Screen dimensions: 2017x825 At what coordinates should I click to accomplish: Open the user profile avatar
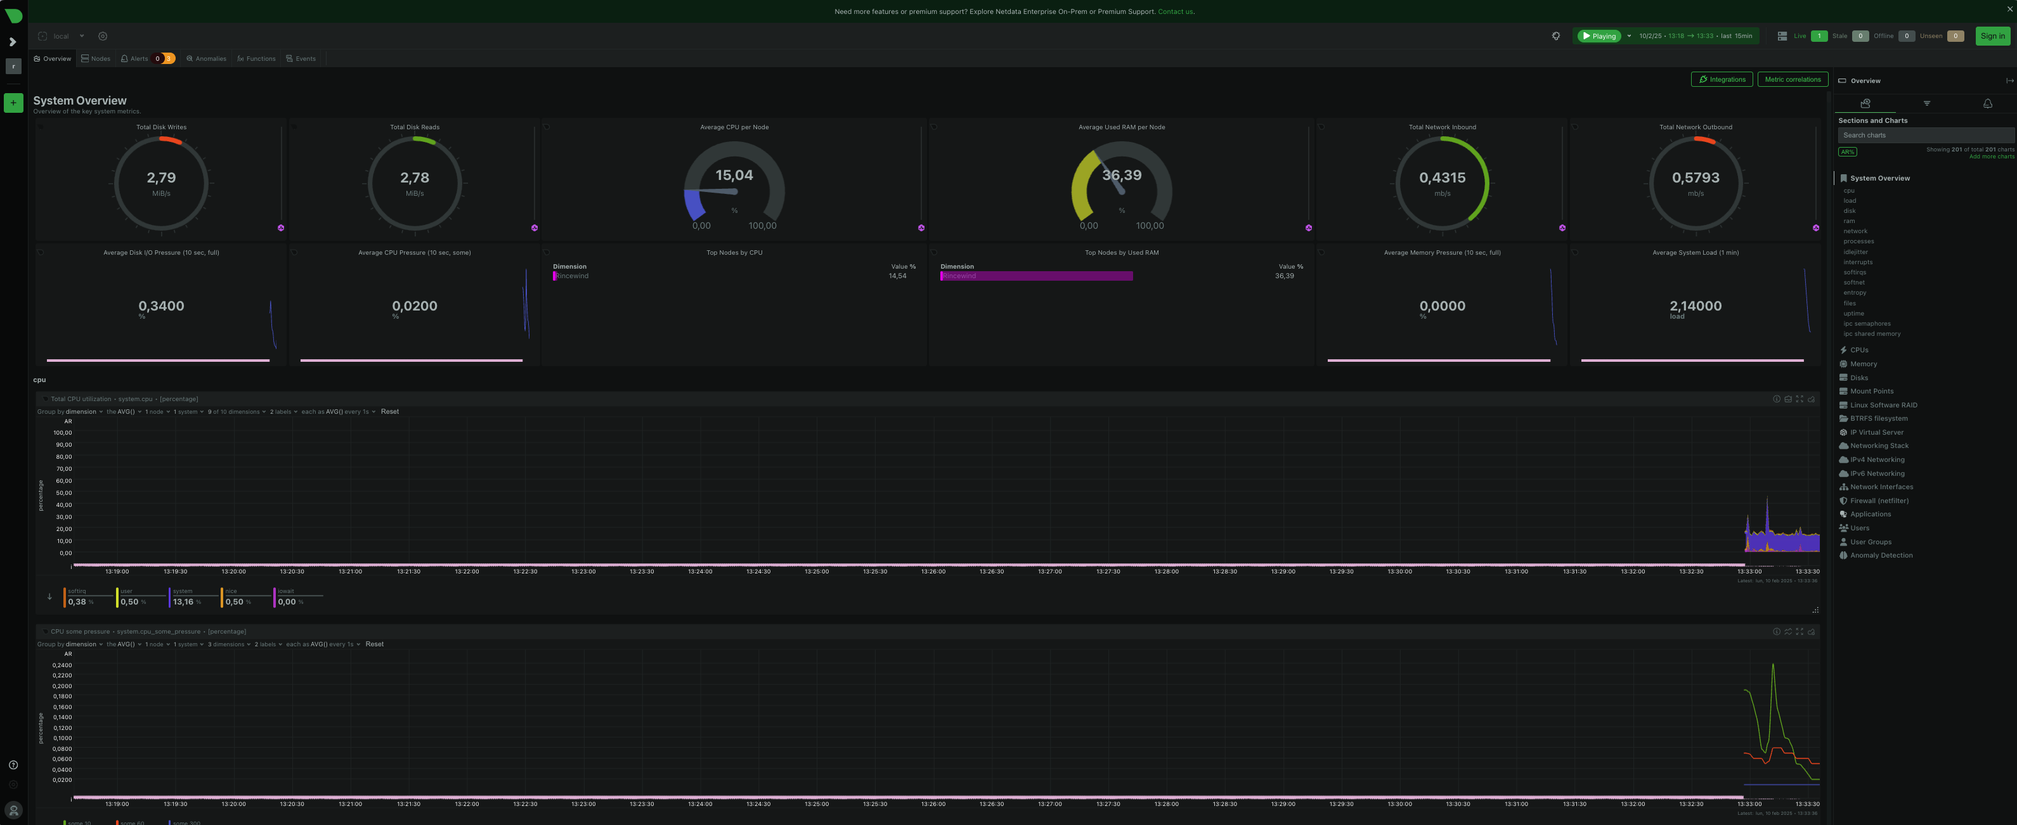pos(13,810)
